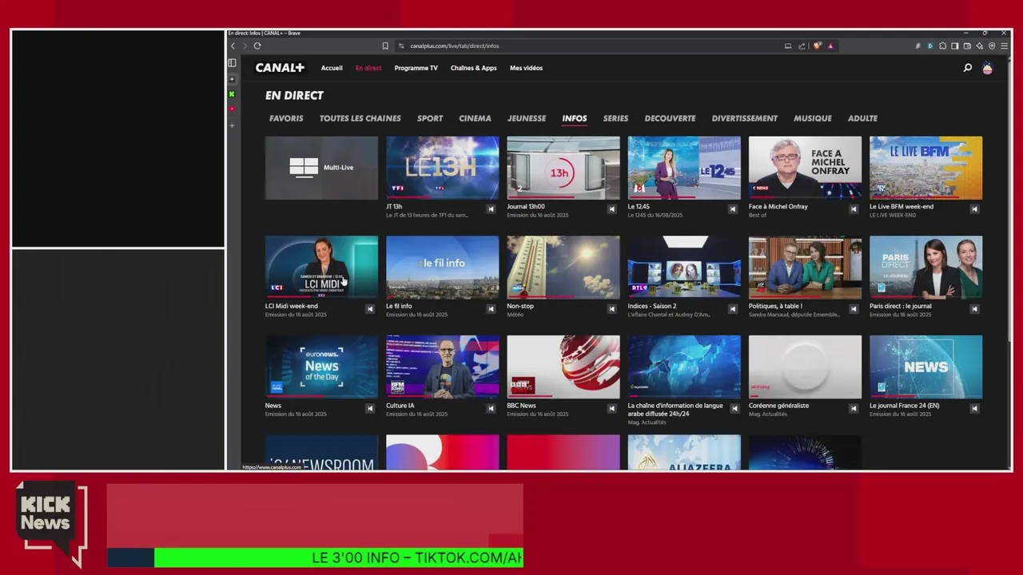Image resolution: width=1023 pixels, height=575 pixels.
Task: Restart Non-stop Météo from the beginning
Action: point(611,309)
